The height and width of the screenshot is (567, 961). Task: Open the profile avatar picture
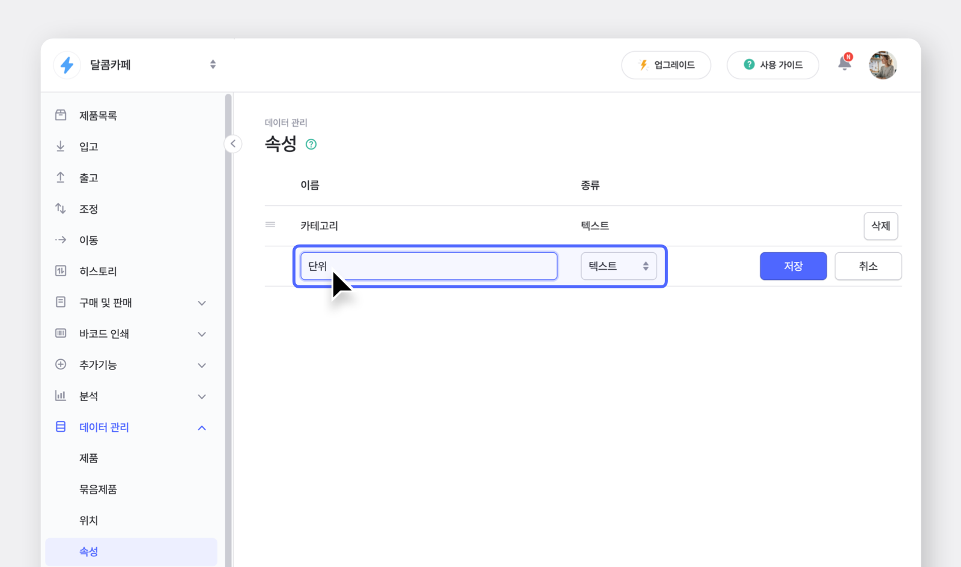[883, 65]
